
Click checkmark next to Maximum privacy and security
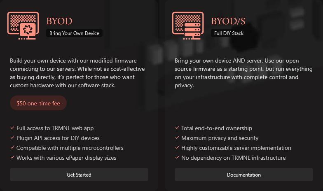click(x=177, y=137)
